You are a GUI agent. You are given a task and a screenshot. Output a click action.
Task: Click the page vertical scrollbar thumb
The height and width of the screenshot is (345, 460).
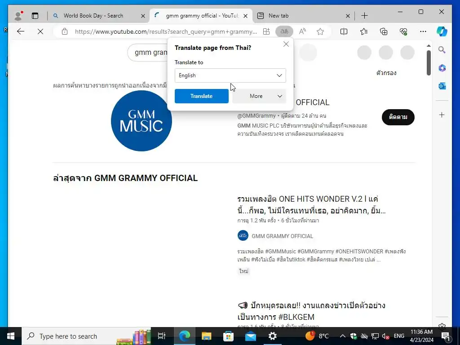pyautogui.click(x=429, y=62)
